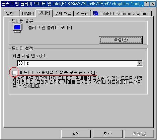Click the 60 Hz combo box field
Image resolution: width=157 pixels, height=140 pixels.
click(80, 63)
